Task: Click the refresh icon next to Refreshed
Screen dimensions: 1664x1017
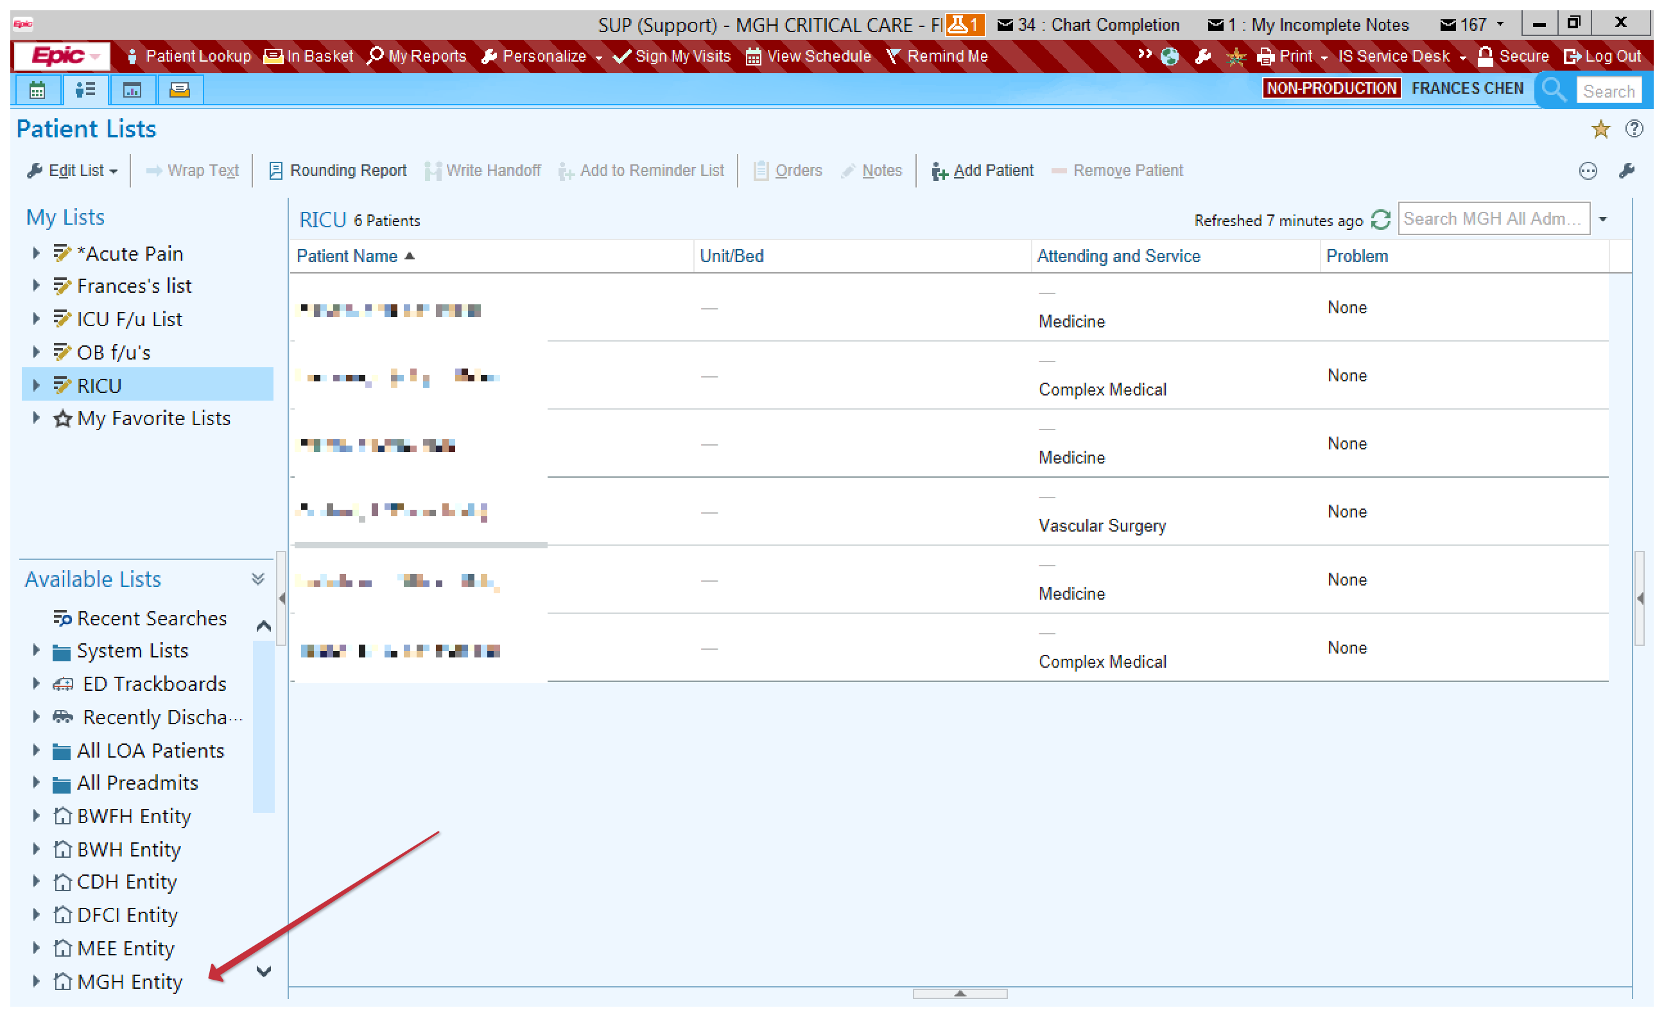Action: 1380,220
